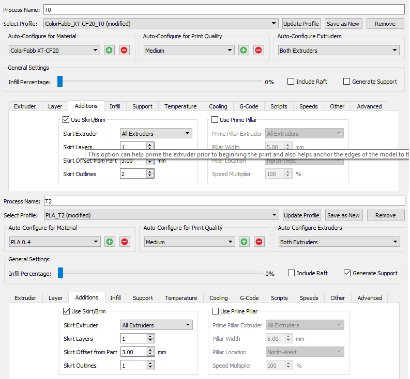Open the ColorFabb XT-CF20 material dropdown
The image size is (410, 379).
click(x=54, y=50)
